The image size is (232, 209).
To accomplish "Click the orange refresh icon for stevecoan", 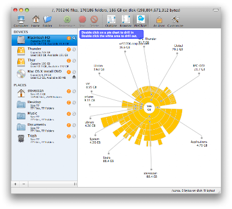I will (x=68, y=91).
